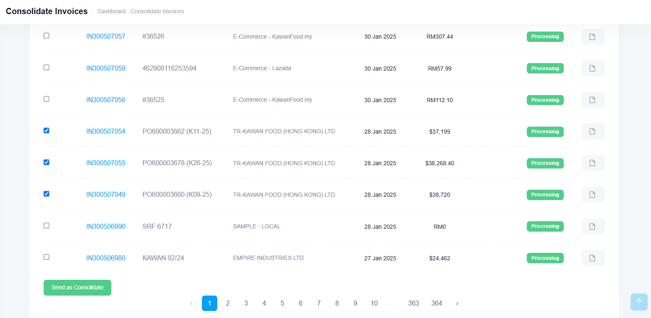Open document icon for Empire Industries invoice
The height and width of the screenshot is (318, 651).
tap(592, 258)
